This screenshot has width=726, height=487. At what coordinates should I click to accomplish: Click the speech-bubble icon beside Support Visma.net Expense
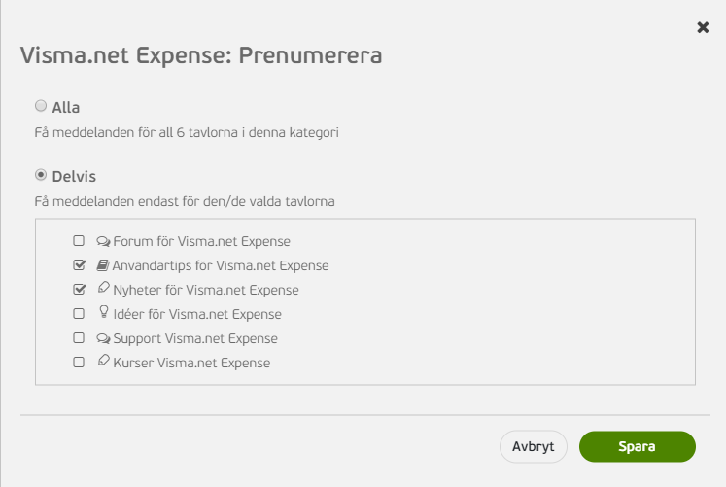(x=103, y=338)
